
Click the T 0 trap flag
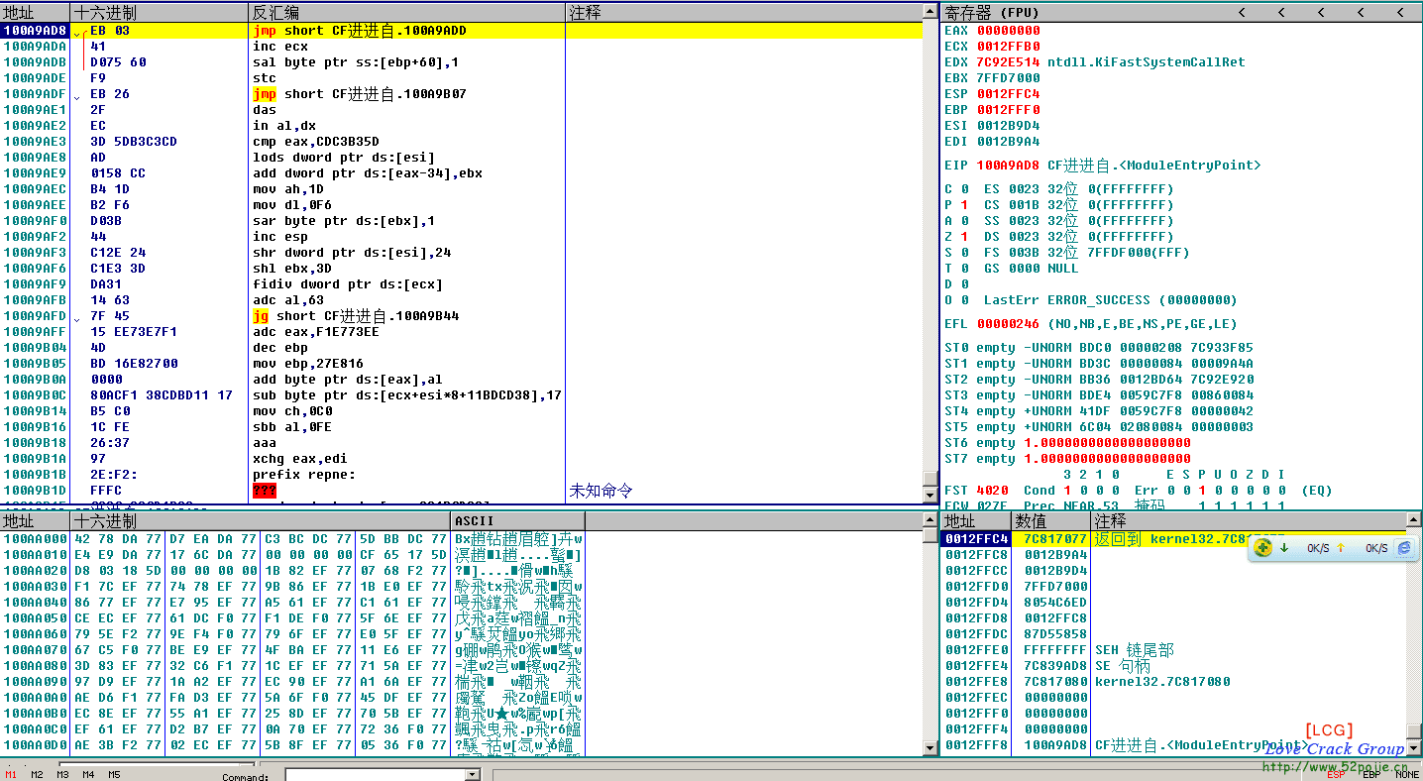click(956, 269)
